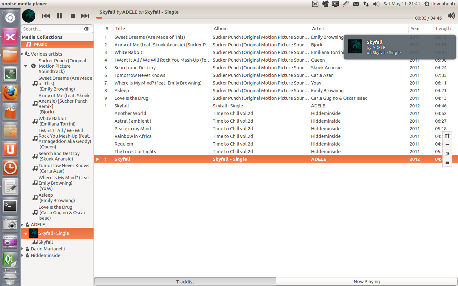Open the clock showing Sat May 11 21:41

pos(401,4)
